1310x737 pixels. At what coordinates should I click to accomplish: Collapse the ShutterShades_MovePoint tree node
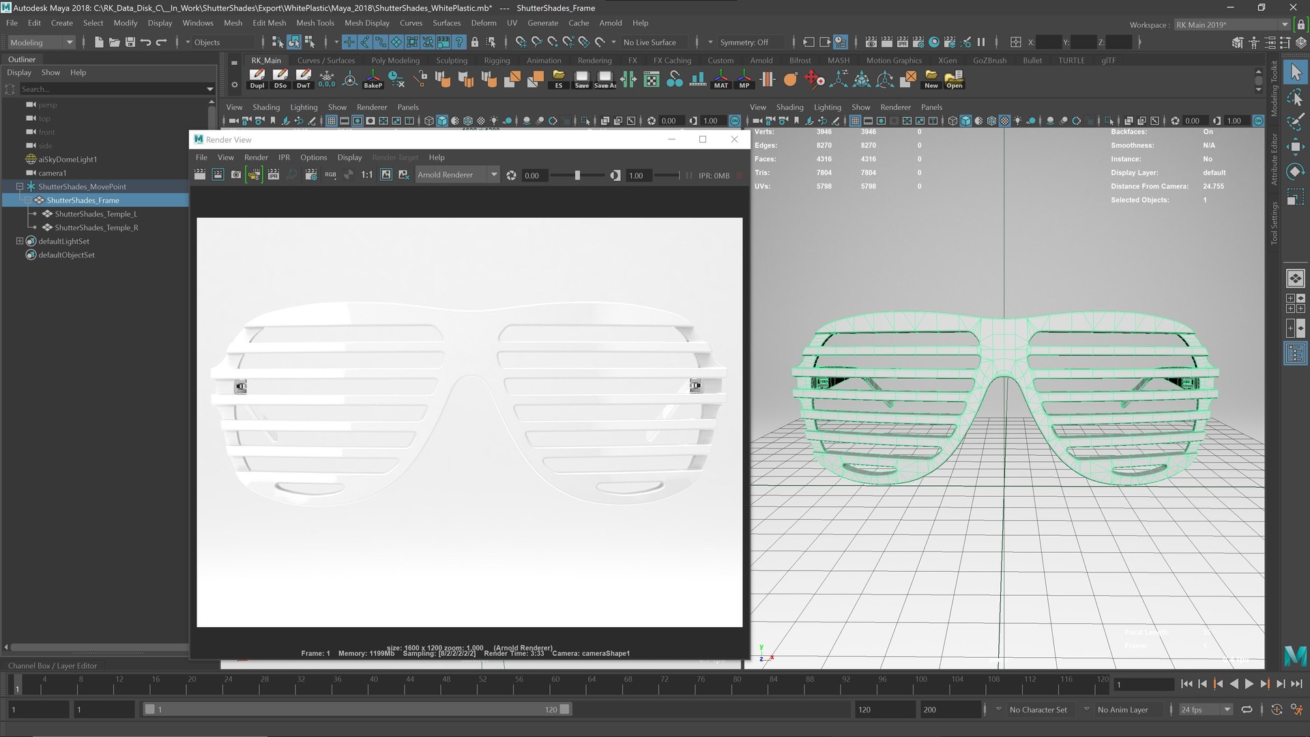point(20,186)
